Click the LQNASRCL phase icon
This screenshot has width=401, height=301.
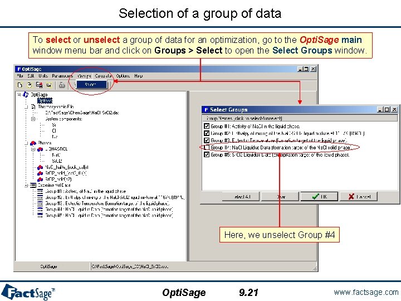[x=40, y=149]
